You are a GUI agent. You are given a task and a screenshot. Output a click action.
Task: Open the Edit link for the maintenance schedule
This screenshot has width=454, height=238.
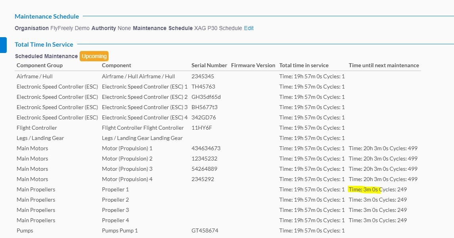(248, 28)
